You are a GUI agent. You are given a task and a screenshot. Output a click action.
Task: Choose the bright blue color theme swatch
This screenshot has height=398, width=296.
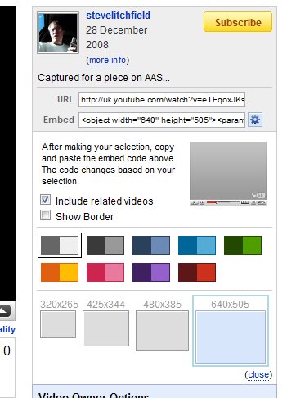(x=197, y=245)
